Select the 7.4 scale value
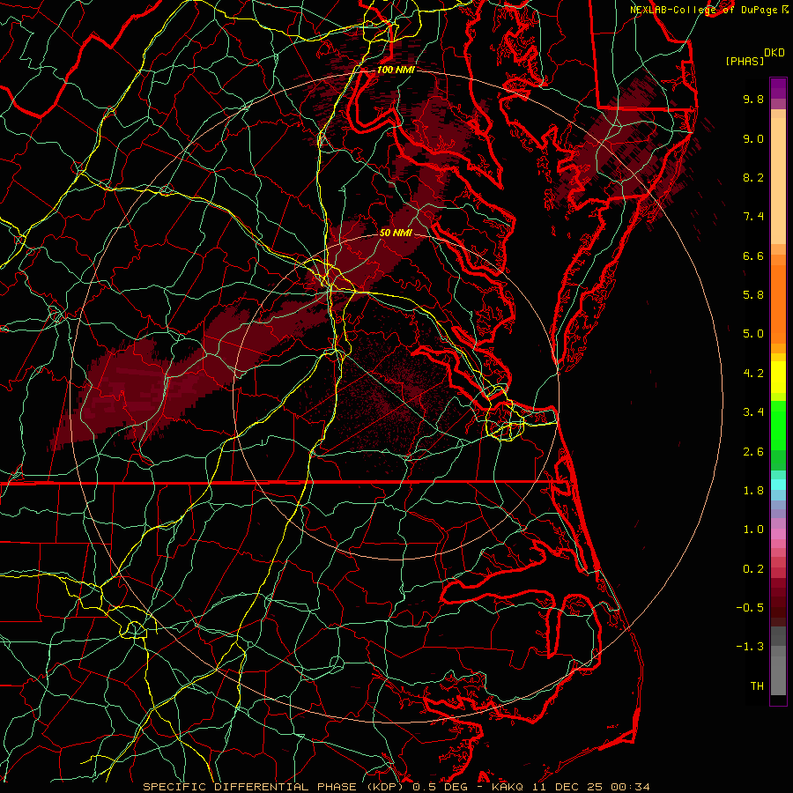The height and width of the screenshot is (793, 793). click(x=753, y=217)
